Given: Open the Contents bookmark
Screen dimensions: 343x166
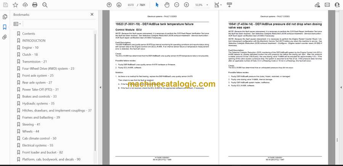Looking at the screenshot, I should click(29, 34).
